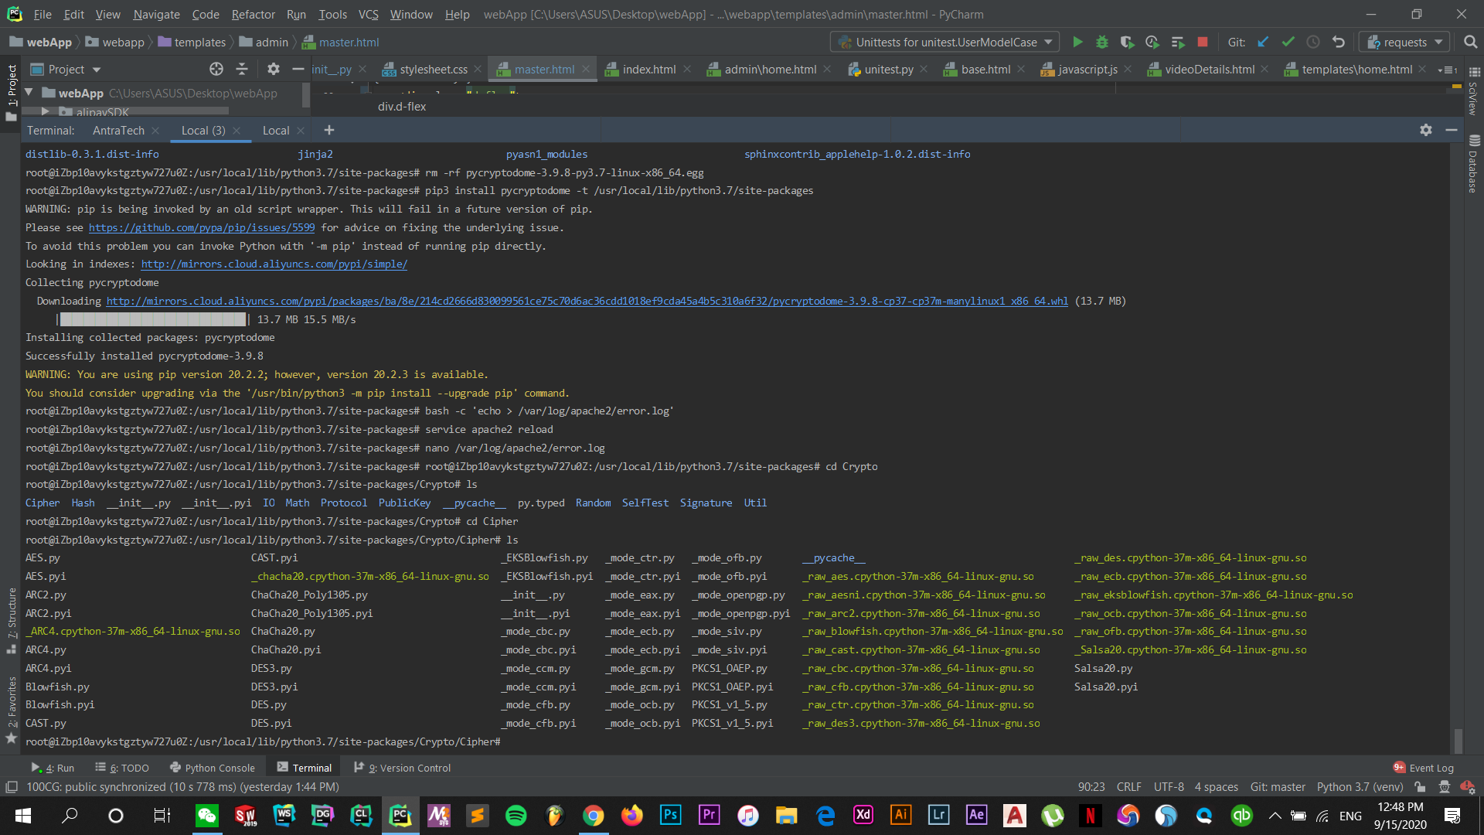Image resolution: width=1484 pixels, height=835 pixels.
Task: Start debugging with the bug icon
Action: coord(1102,42)
